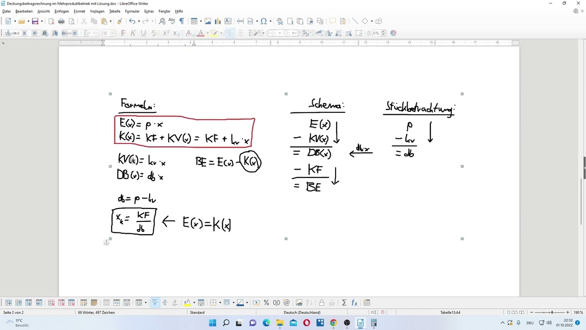586x330 pixels.
Task: Toggle Underline formatting
Action: tap(143, 33)
